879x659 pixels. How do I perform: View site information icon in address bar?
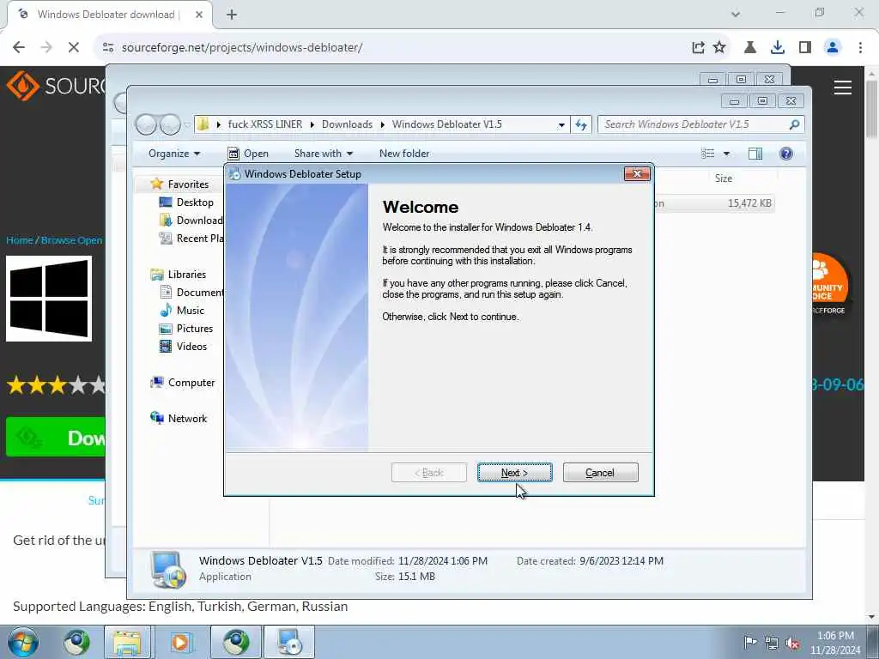point(108,48)
